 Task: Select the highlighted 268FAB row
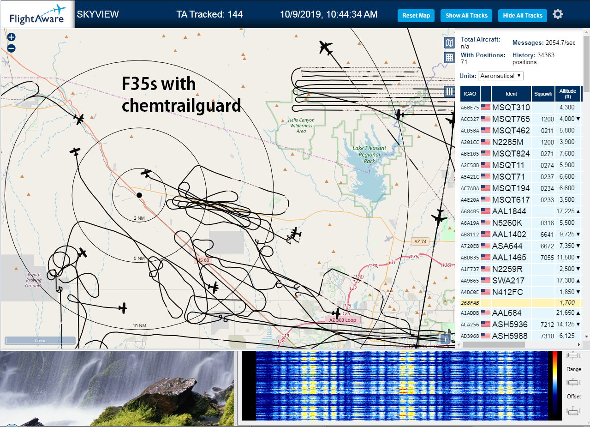(x=521, y=303)
